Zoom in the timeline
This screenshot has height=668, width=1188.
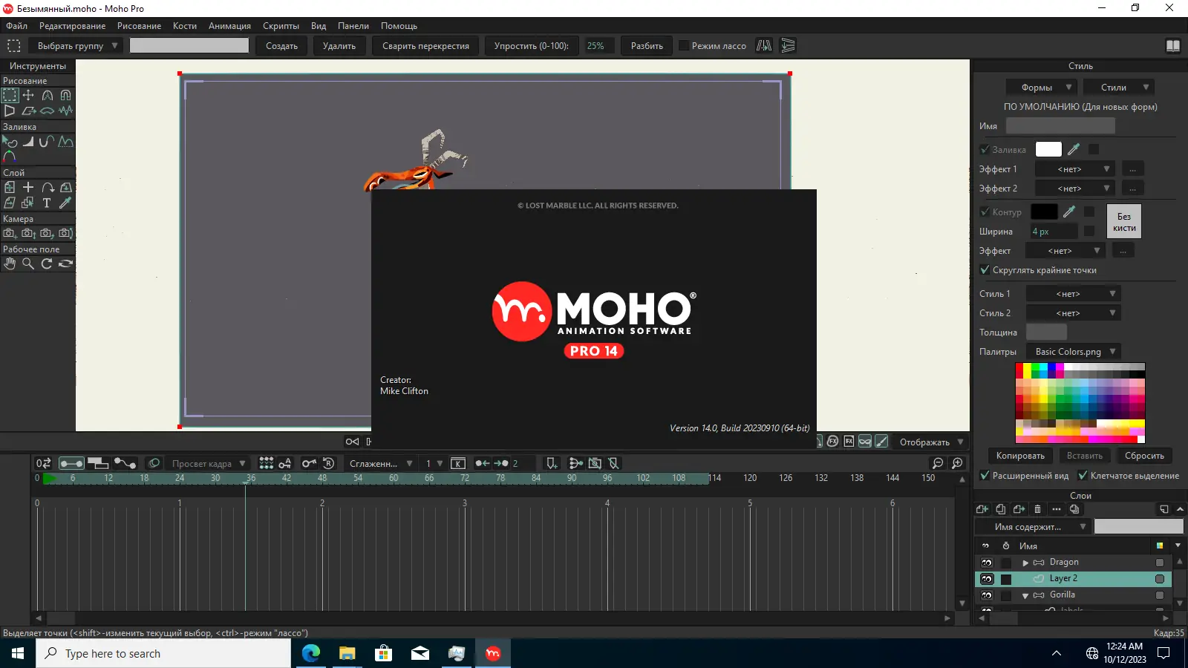[957, 463]
